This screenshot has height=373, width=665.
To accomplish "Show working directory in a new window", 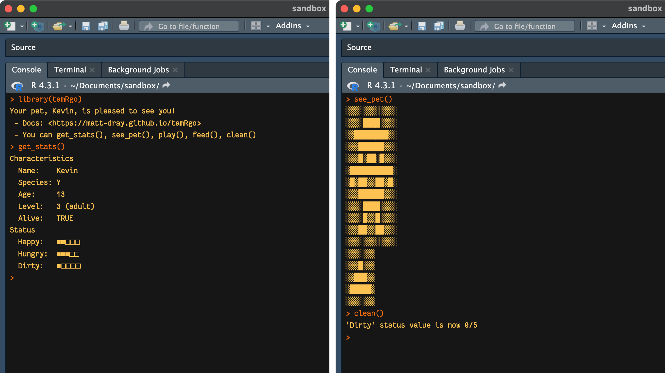I will 166,85.
